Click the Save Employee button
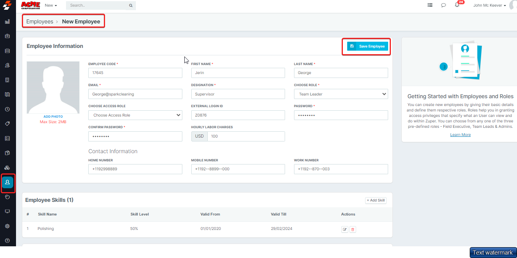This screenshot has height=258, width=517. [367, 46]
